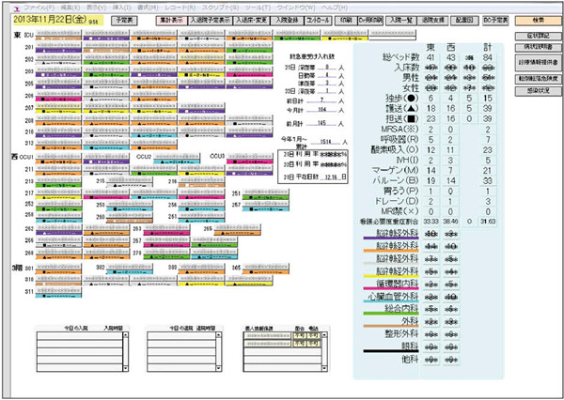
Task: Click the 今年1月~累計 value 1514
Action: pos(326,142)
